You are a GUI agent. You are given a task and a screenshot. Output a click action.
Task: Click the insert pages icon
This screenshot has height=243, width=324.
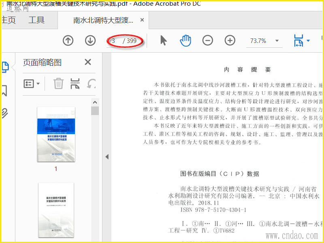coord(75,83)
